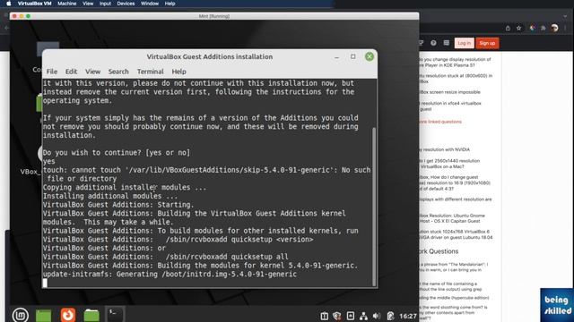Open the Linux Mint start menu
The height and width of the screenshot is (322, 574).
click(20, 315)
